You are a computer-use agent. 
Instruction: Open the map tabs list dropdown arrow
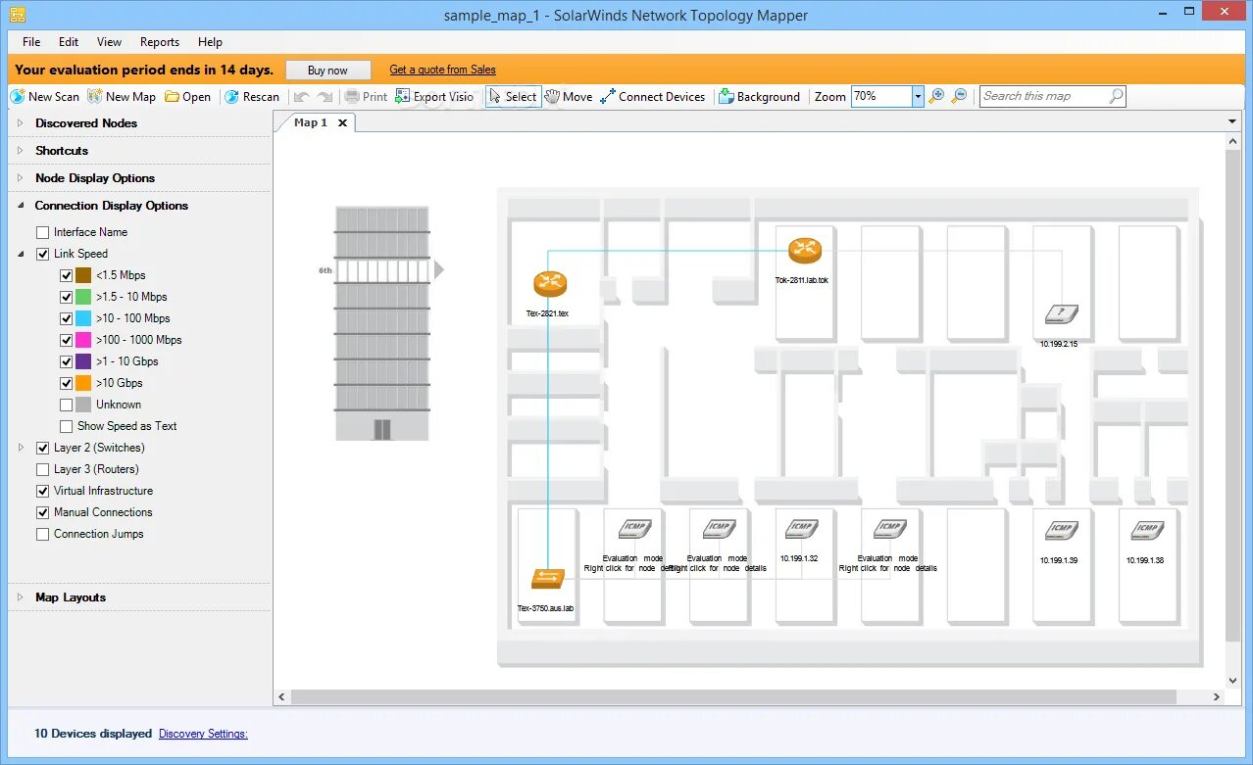1232,121
